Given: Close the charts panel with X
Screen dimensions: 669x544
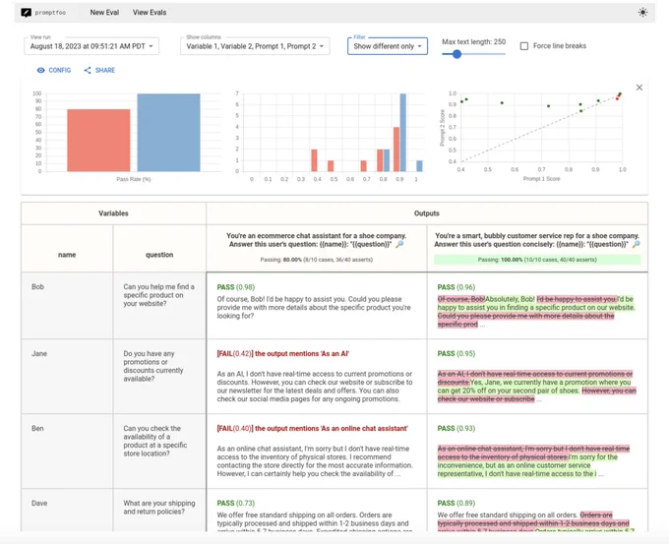Looking at the screenshot, I should click(x=639, y=88).
